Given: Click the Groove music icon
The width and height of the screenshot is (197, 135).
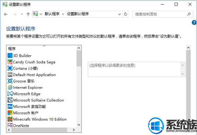Looking at the screenshot, I should click(10, 81).
